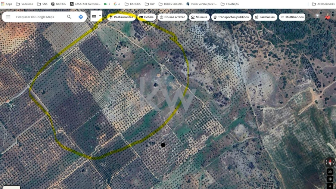Show Transportes públicos nearby
The height and width of the screenshot is (189, 336).
(231, 17)
